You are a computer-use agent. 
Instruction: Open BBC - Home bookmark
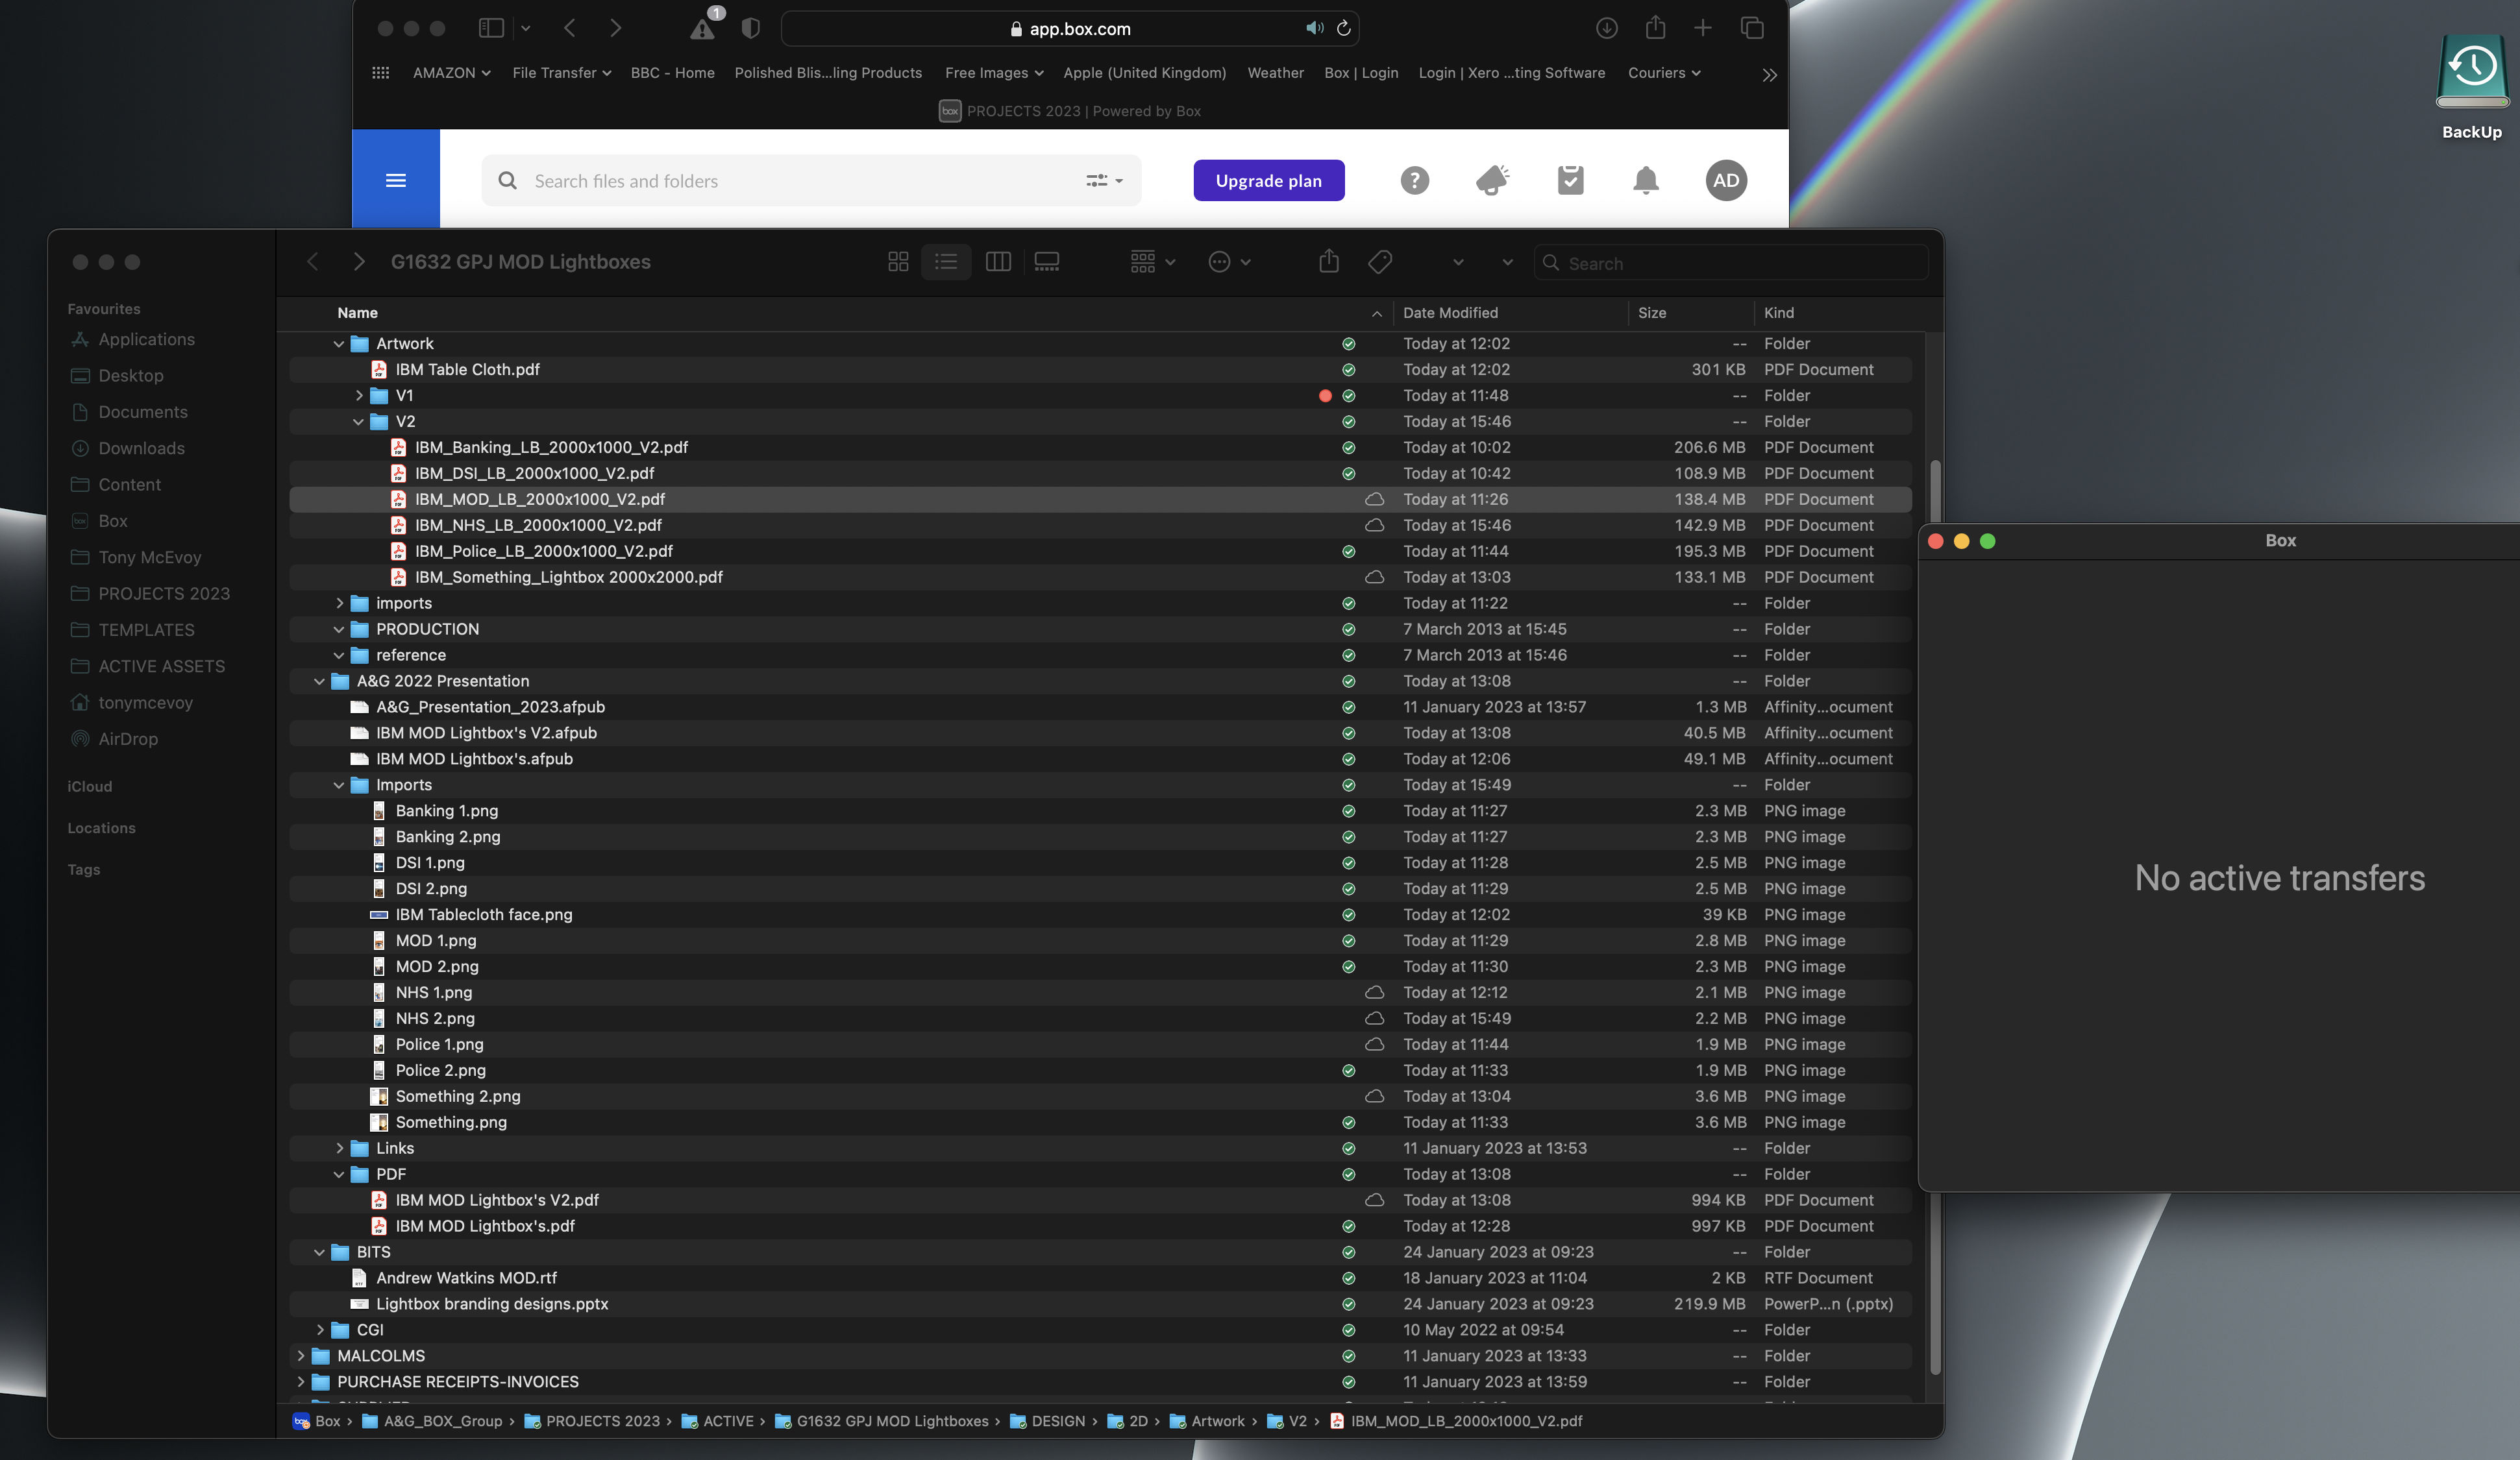pyautogui.click(x=672, y=73)
